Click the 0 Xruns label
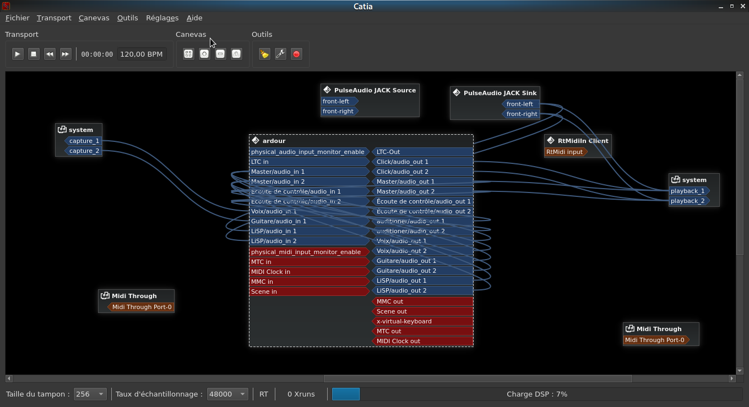Screen dimensions: 749x407 301,394
